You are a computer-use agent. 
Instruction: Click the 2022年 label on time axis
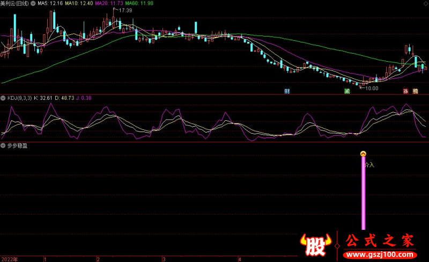[9, 259]
